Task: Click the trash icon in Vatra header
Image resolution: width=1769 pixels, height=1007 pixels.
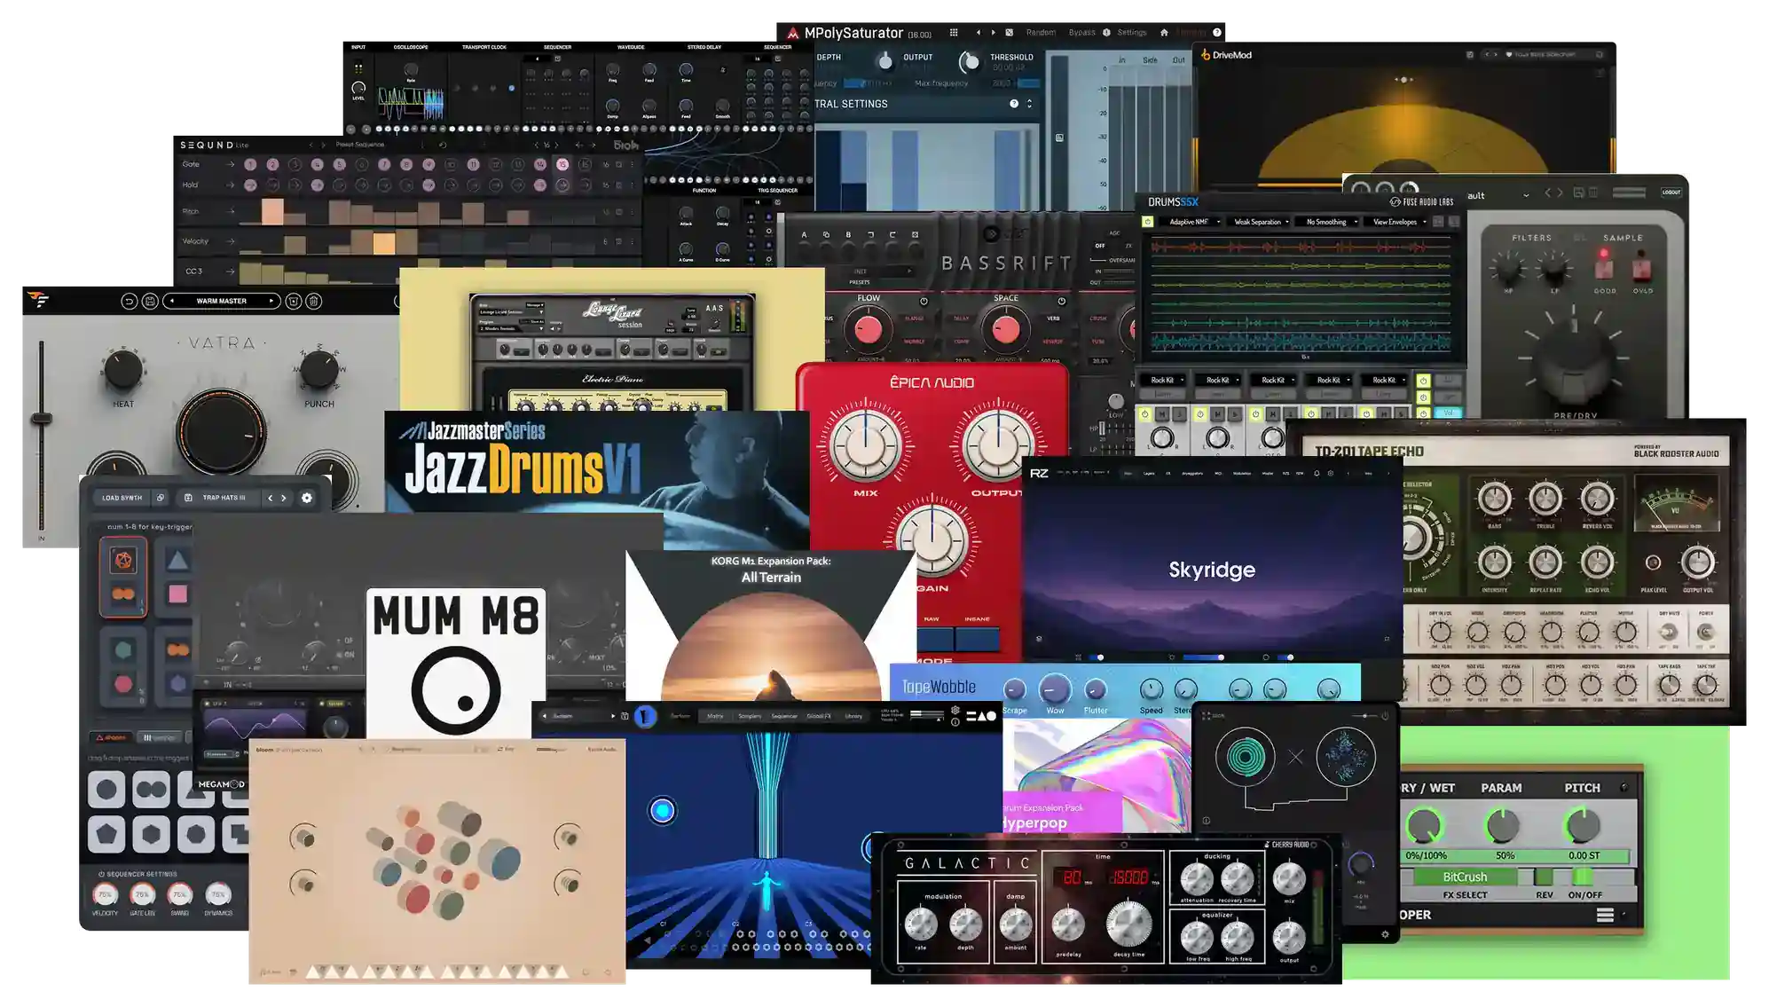Action: click(x=314, y=302)
